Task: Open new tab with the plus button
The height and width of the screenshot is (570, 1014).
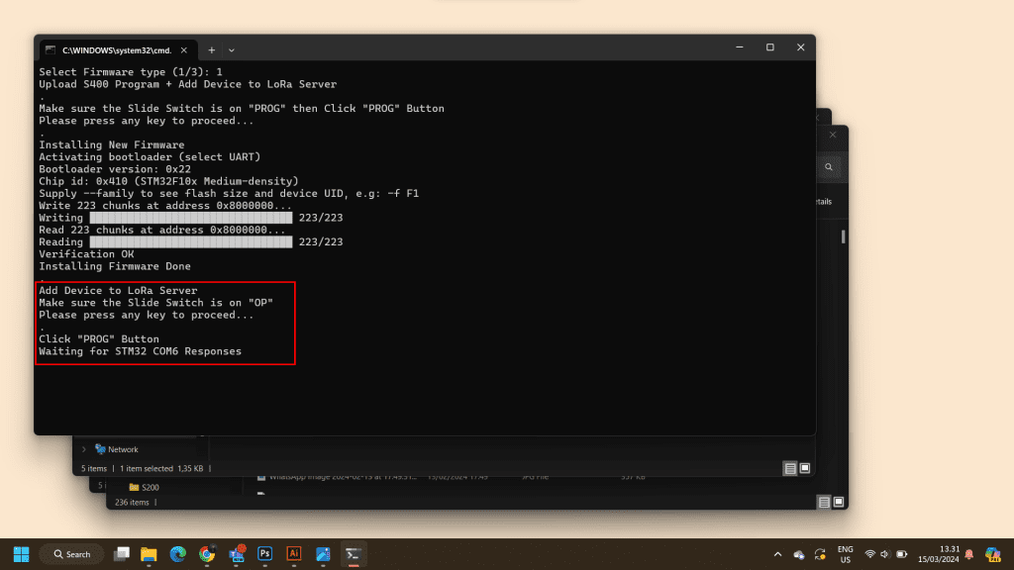Action: [211, 49]
